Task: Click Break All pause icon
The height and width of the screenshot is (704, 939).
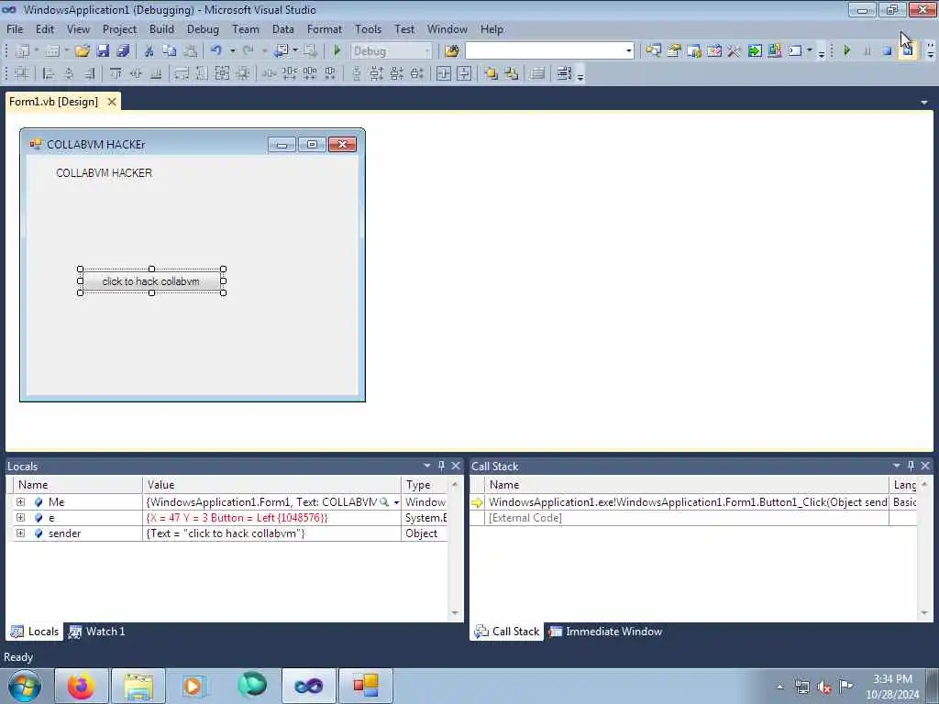Action: (867, 51)
